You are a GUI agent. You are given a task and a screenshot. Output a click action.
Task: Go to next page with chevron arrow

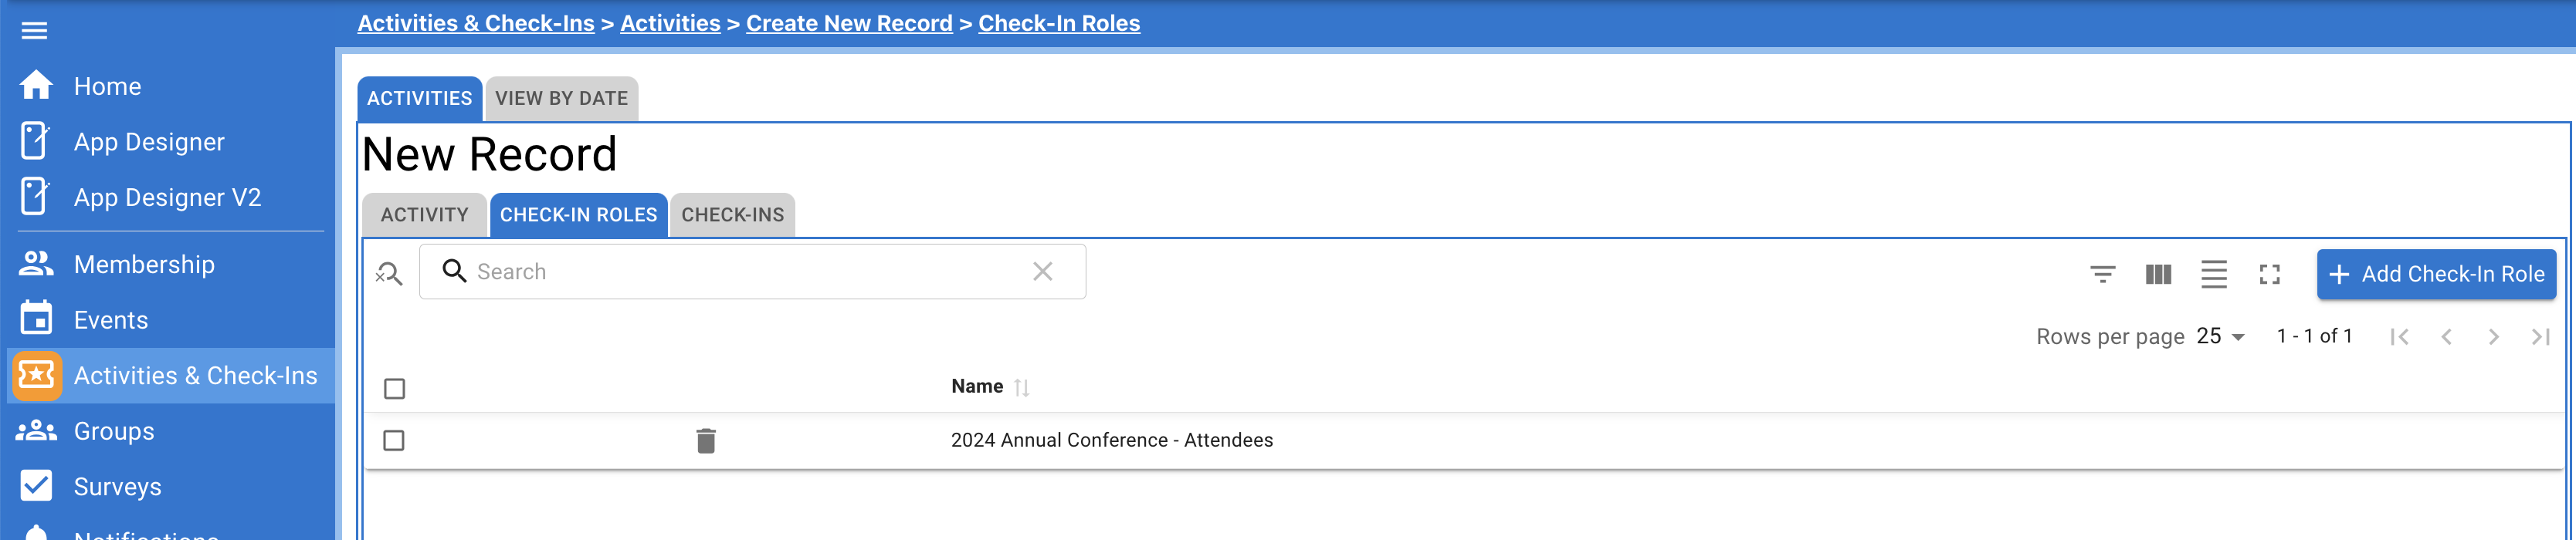click(x=2493, y=336)
